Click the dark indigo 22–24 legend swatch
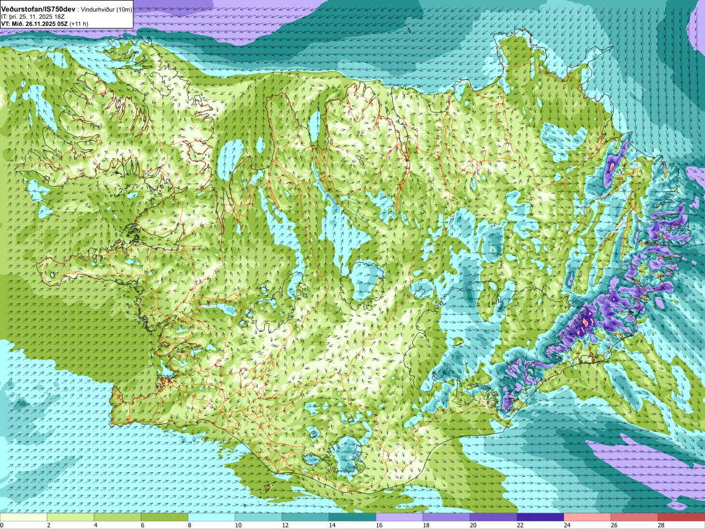Screen dimensions: 705x529 (540, 517)
